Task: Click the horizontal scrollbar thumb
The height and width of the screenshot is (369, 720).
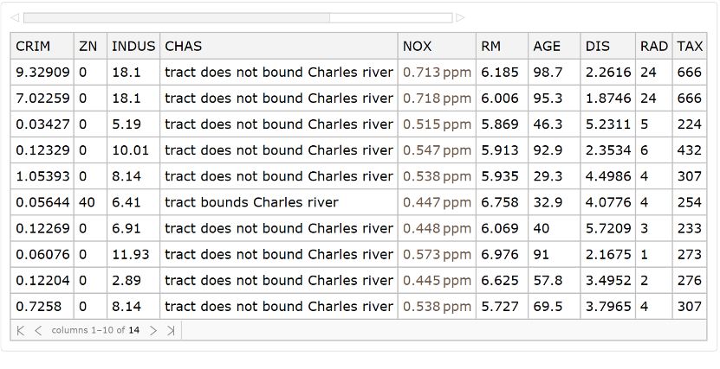Action: click(176, 17)
